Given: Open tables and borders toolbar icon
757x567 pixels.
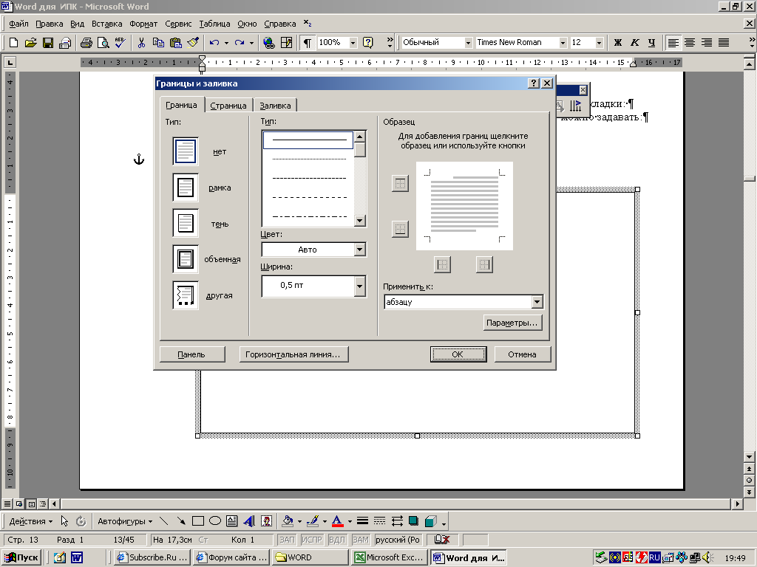Looking at the screenshot, I should [286, 42].
